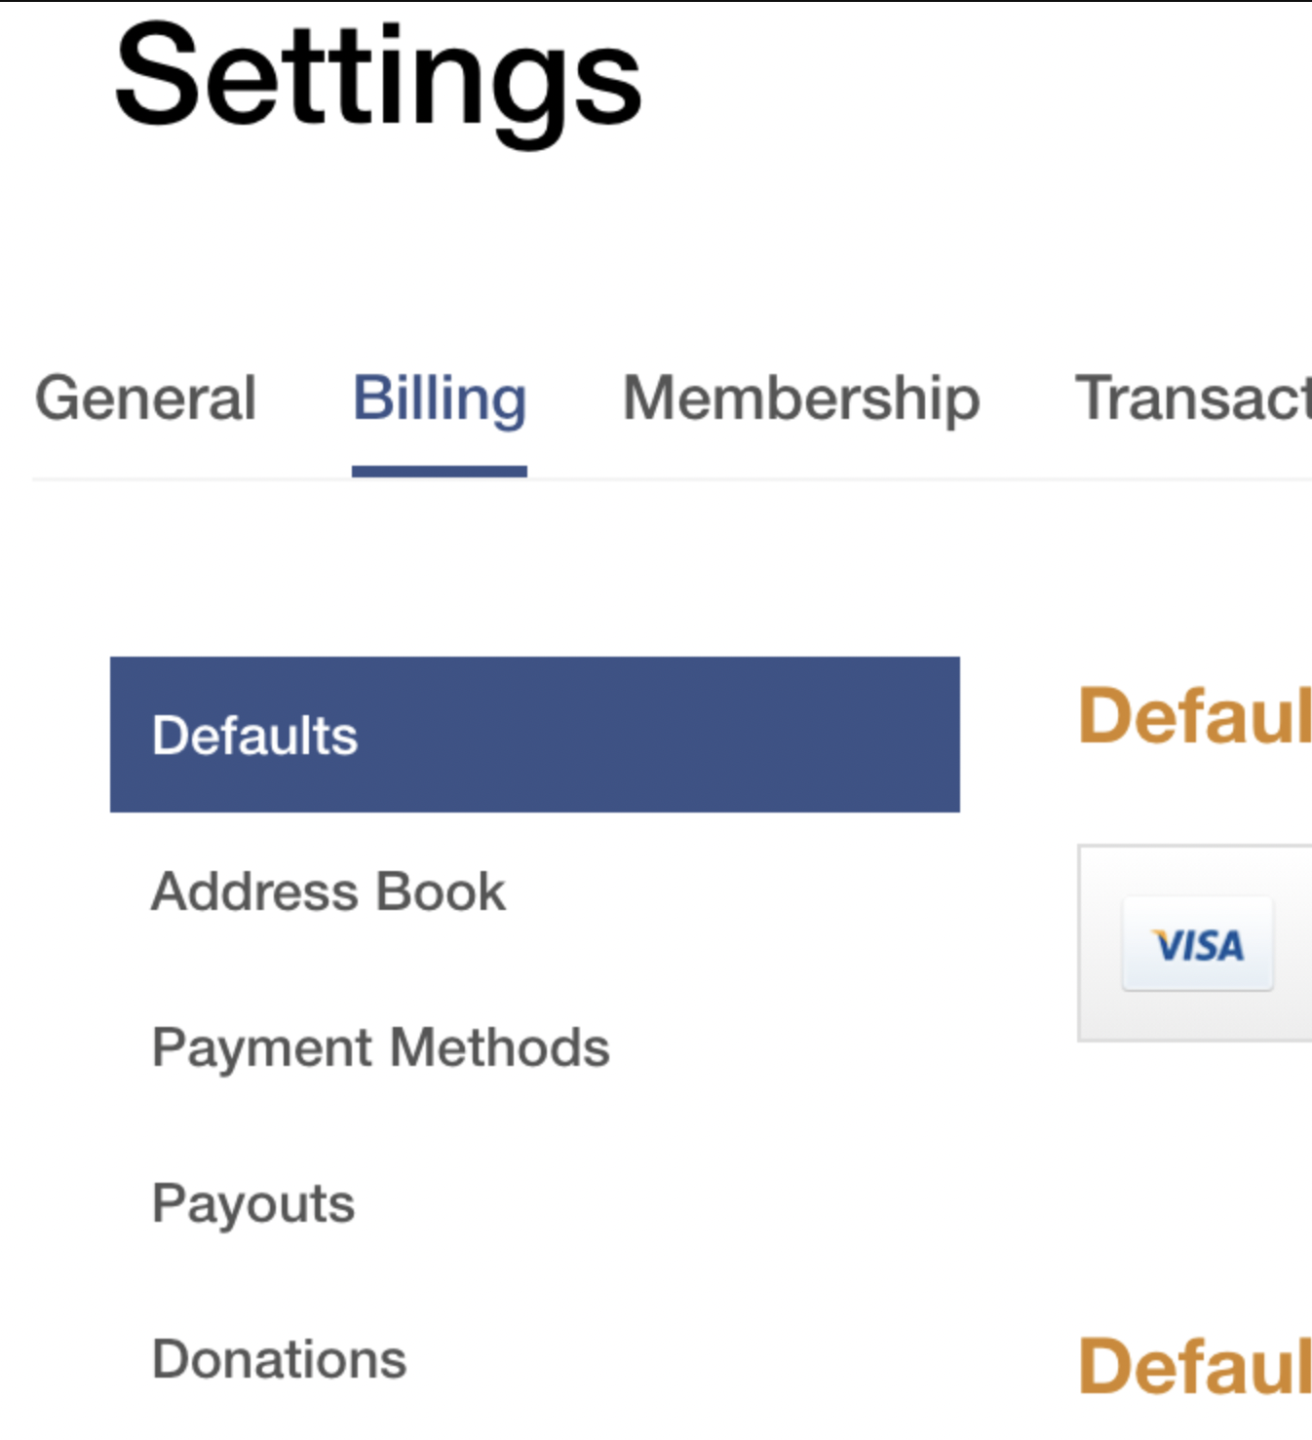Viewport: 1312px width, 1440px height.
Task: Click the upper orange Default heading
Action: point(1194,716)
